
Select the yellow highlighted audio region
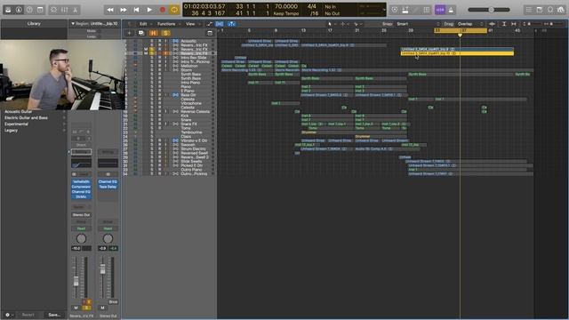(457, 53)
